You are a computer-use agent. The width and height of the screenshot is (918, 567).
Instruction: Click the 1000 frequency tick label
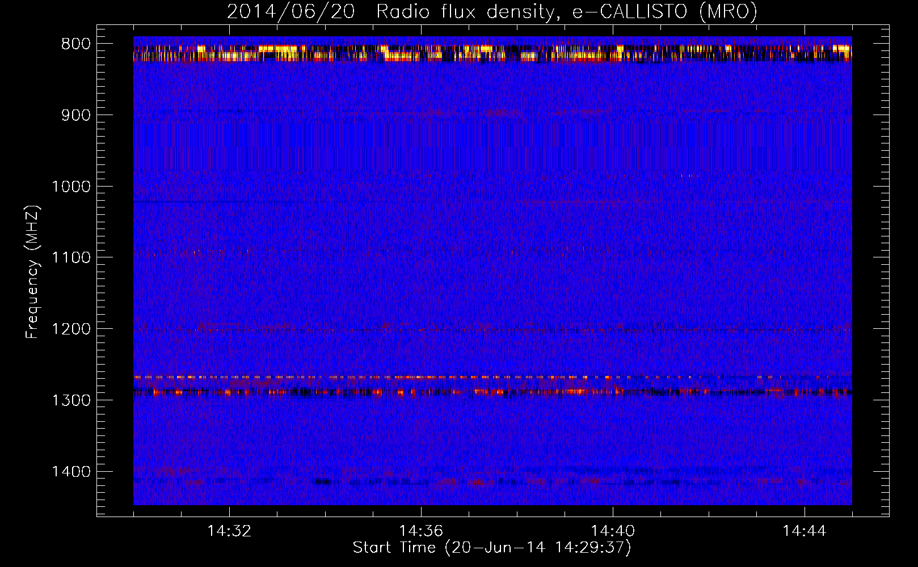[71, 187]
